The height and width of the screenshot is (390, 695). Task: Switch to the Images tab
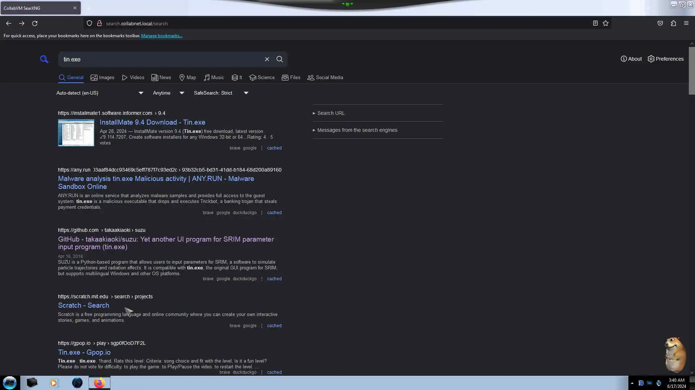(x=102, y=78)
